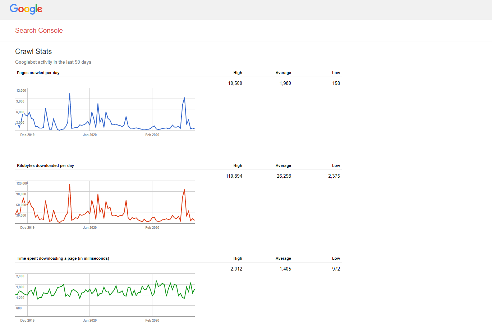The image size is (492, 327).
Task: Click the Google logo
Action: [26, 9]
